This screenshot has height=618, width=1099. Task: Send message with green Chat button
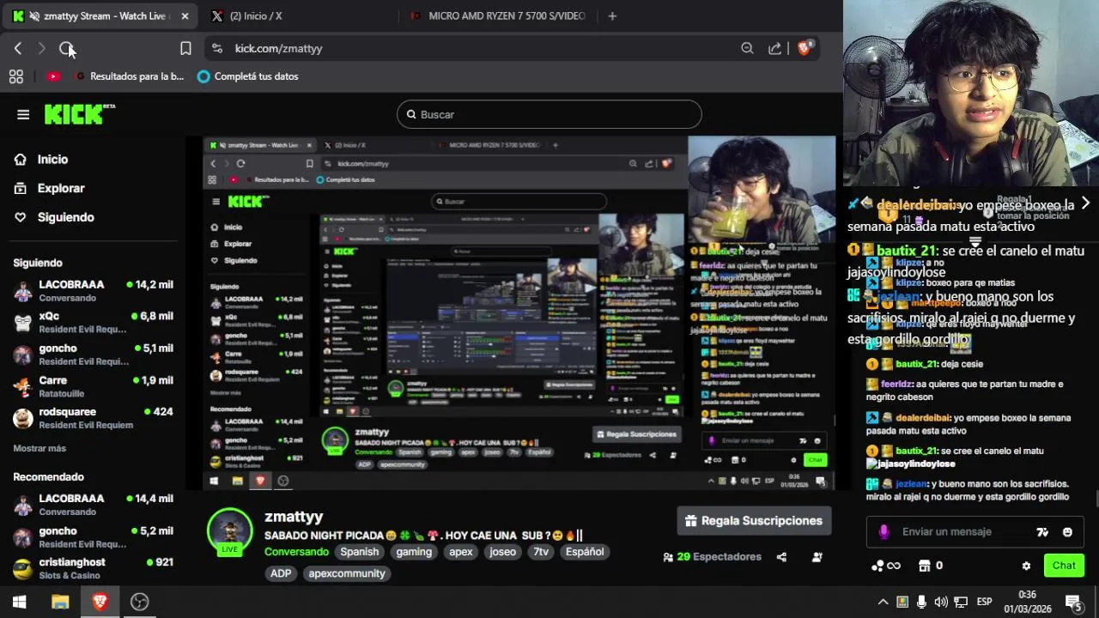point(1064,566)
